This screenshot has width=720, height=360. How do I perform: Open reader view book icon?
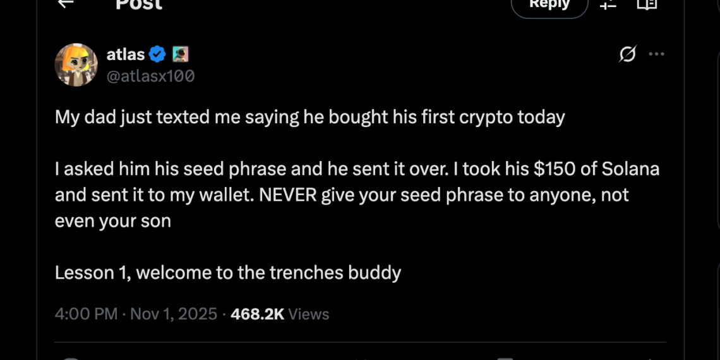[647, 4]
